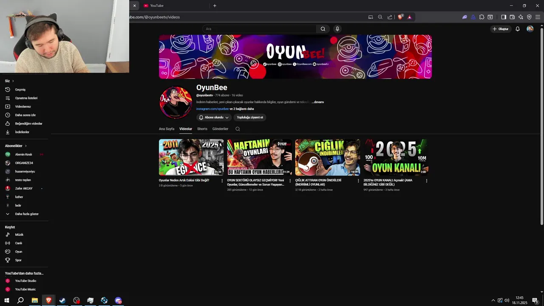
Task: Open Discord from the Windows taskbar
Action: click(118, 300)
